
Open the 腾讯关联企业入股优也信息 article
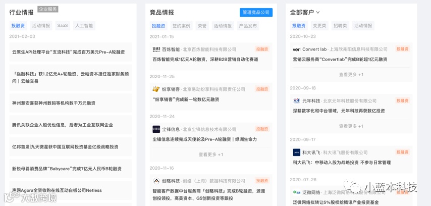point(71,125)
